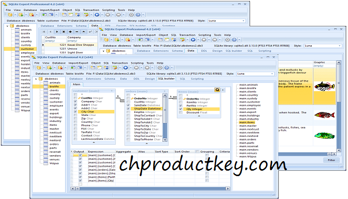Click the Execute play icon in back window toolbar

pyautogui.click(x=97, y=14)
